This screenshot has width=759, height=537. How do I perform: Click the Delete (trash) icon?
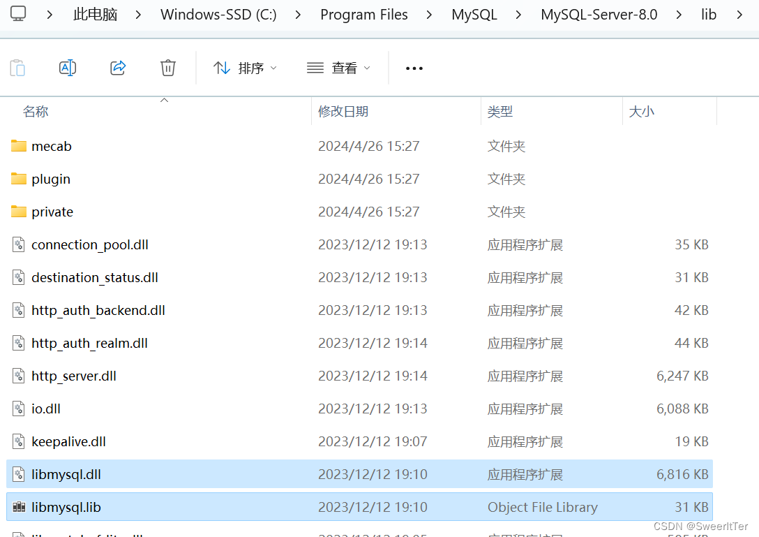(167, 68)
